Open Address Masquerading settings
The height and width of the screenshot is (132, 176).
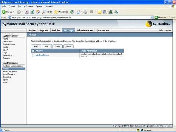[13, 66]
